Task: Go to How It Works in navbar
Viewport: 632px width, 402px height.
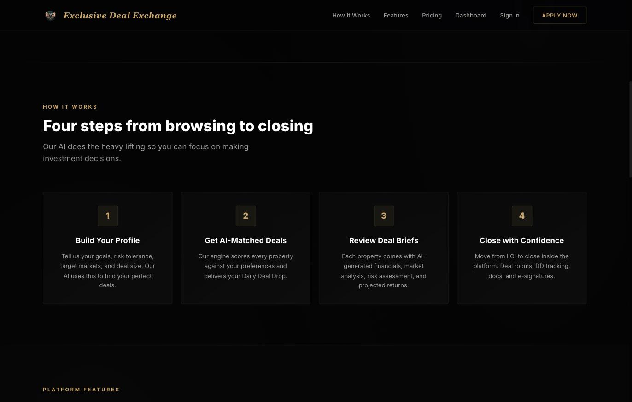Action: (x=351, y=16)
